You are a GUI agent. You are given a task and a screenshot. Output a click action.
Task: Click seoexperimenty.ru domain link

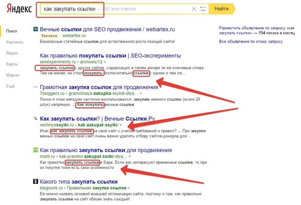point(58,62)
